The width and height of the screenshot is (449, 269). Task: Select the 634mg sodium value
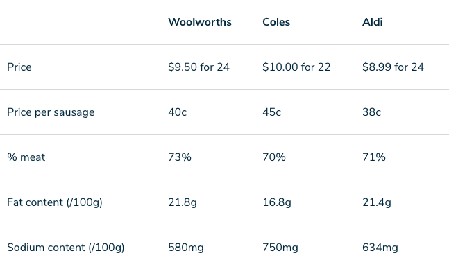point(380,248)
